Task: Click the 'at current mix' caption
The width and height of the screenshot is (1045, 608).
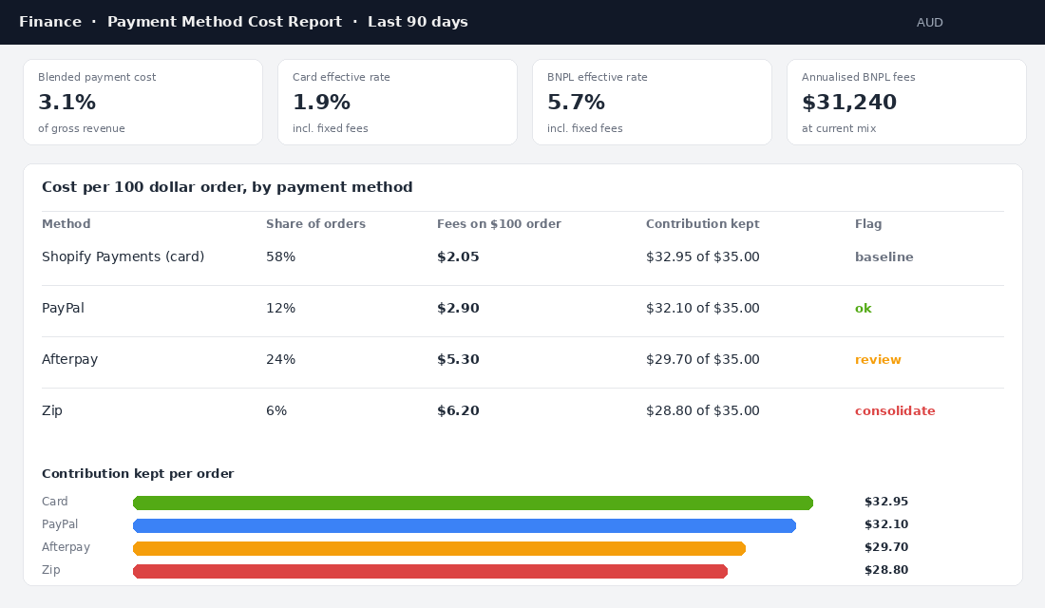Action: coord(839,128)
